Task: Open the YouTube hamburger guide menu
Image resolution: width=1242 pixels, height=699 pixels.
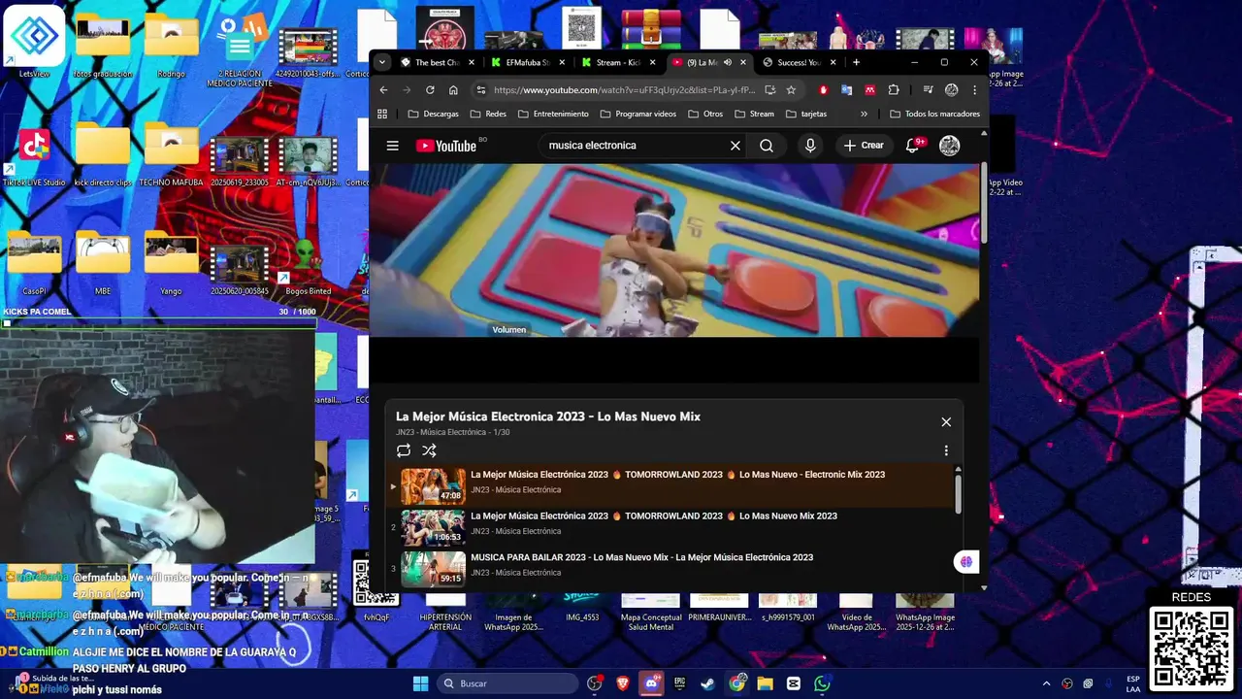Action: tap(392, 146)
